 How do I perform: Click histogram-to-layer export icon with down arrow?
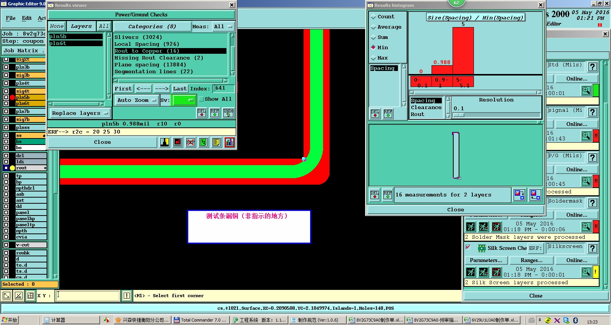tap(519, 195)
